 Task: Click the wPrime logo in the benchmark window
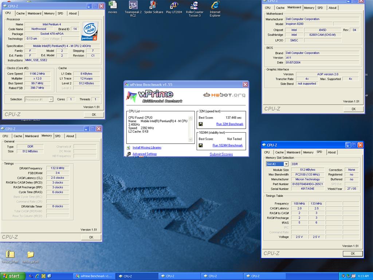[x=154, y=96]
